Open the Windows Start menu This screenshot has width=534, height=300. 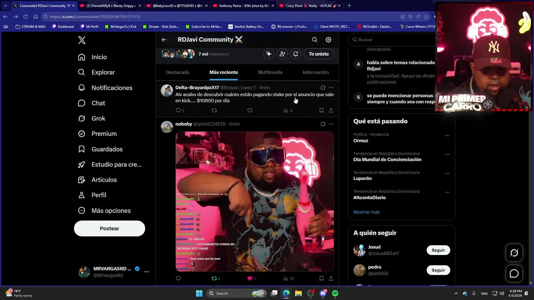click(x=199, y=293)
